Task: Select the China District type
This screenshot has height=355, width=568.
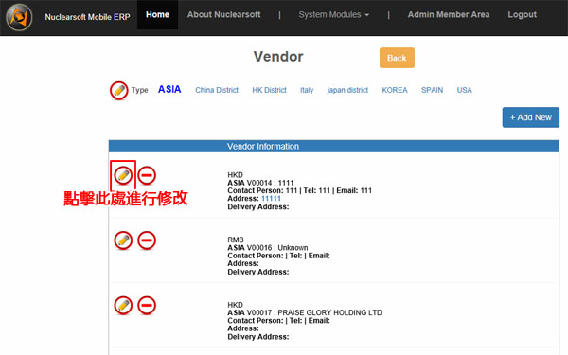Action: coord(217,90)
